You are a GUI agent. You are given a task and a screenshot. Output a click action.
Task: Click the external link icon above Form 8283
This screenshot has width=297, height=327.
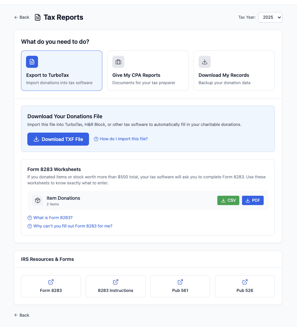point(51,282)
